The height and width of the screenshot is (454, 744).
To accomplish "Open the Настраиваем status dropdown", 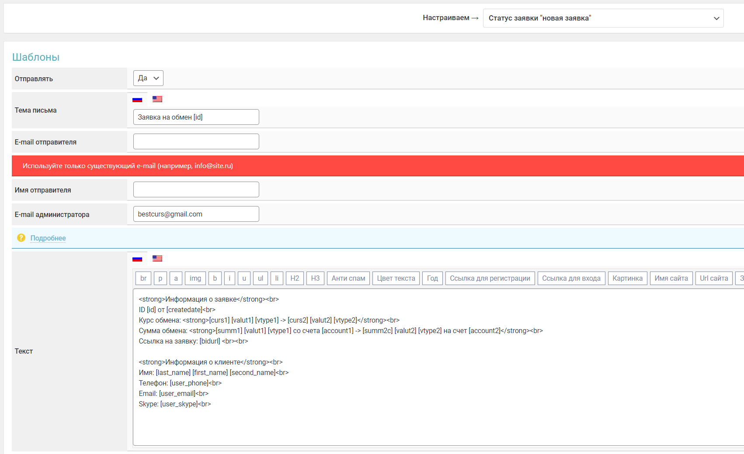I will click(603, 18).
